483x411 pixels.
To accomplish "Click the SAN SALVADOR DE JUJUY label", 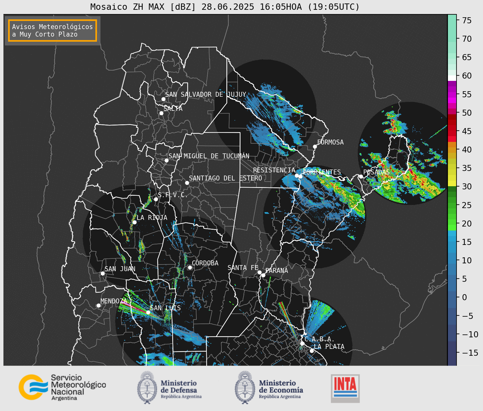I will tap(206, 94).
